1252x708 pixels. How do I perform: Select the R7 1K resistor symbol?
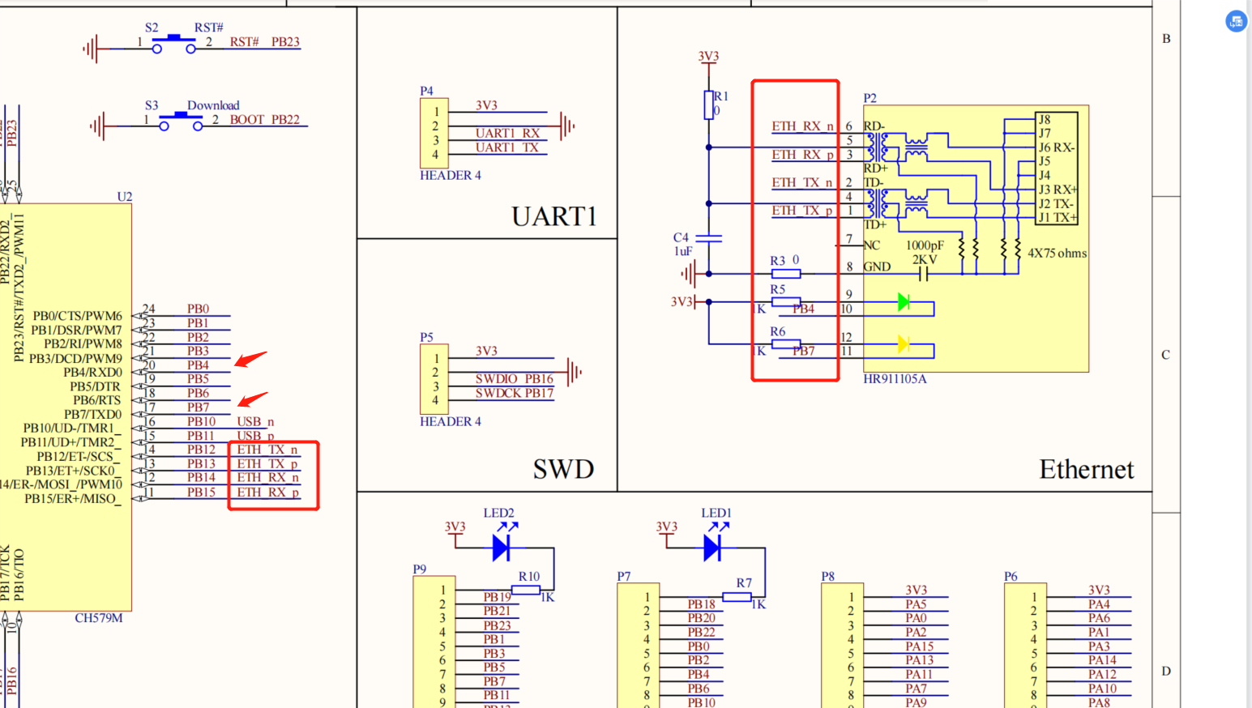pos(737,597)
